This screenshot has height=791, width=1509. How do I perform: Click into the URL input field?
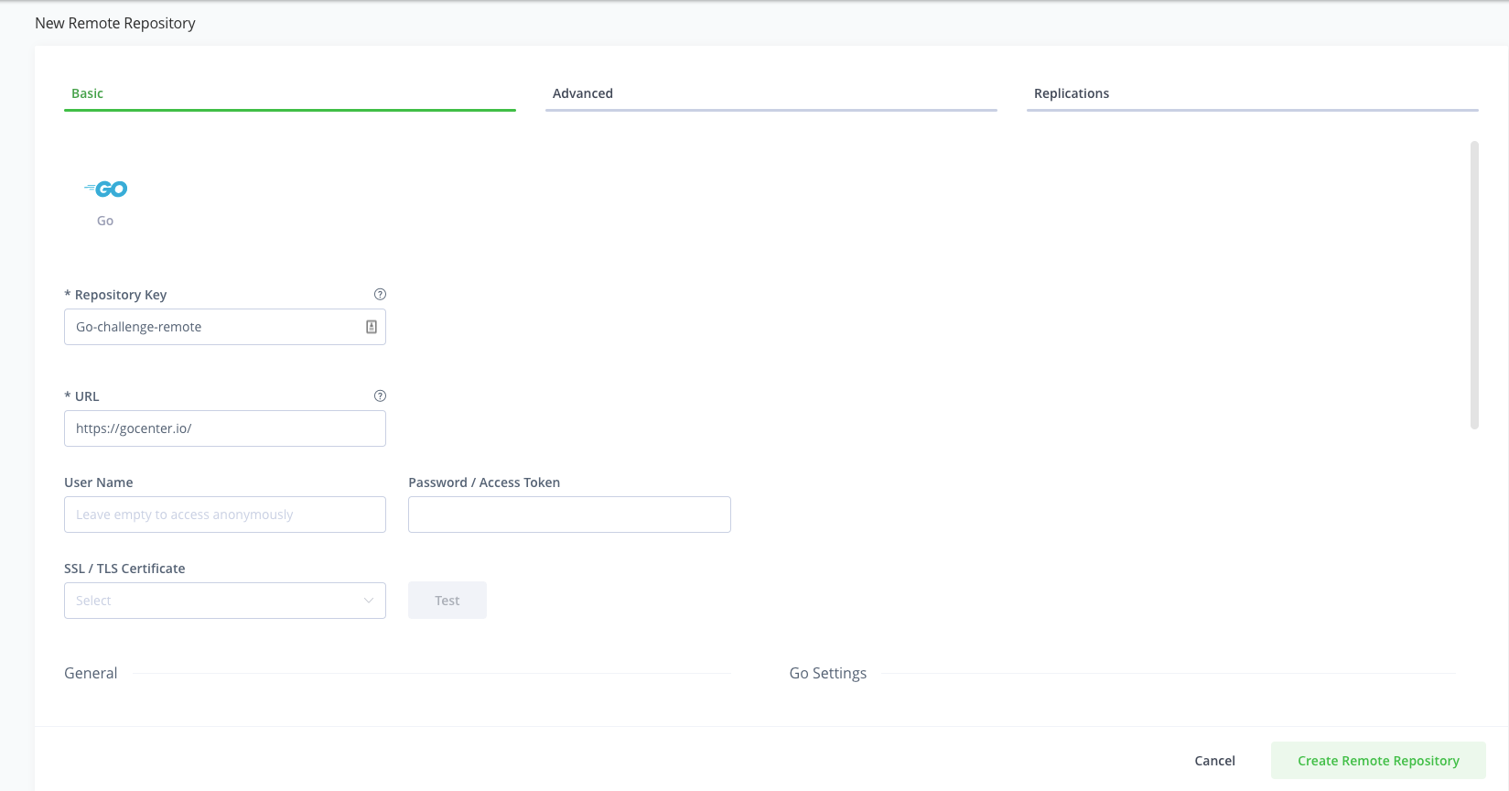[x=224, y=428]
